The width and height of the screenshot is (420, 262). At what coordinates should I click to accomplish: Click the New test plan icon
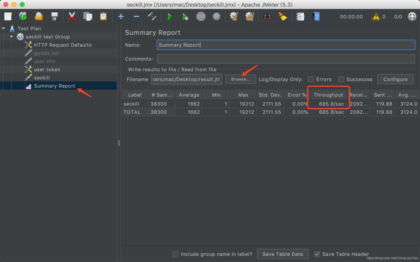coord(8,17)
